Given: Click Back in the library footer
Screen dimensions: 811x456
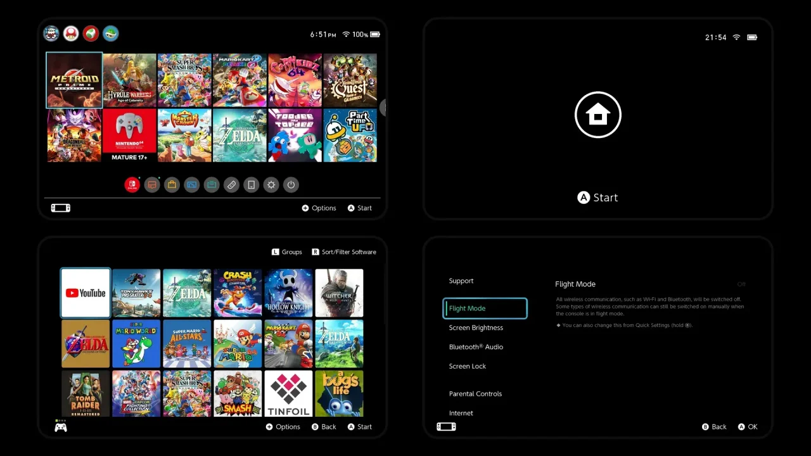Looking at the screenshot, I should tap(324, 427).
